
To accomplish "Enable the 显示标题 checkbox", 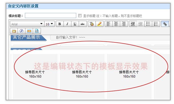I will point(80,16).
